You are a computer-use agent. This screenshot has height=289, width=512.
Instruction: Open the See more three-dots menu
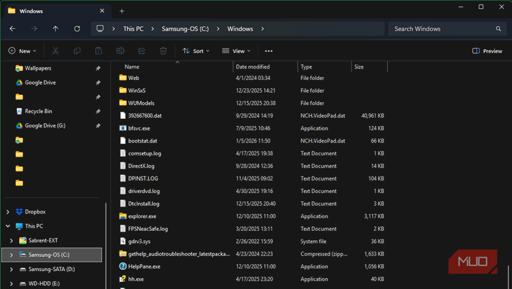[269, 51]
